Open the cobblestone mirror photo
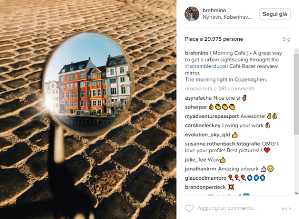The height and width of the screenshot is (219, 299). point(88,109)
